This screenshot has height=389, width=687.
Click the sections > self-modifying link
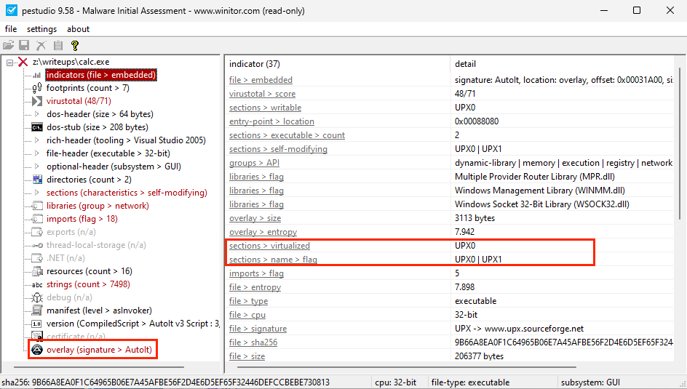tap(278, 149)
